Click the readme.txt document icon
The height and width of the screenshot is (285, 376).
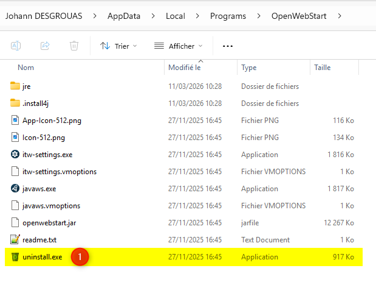coord(15,240)
